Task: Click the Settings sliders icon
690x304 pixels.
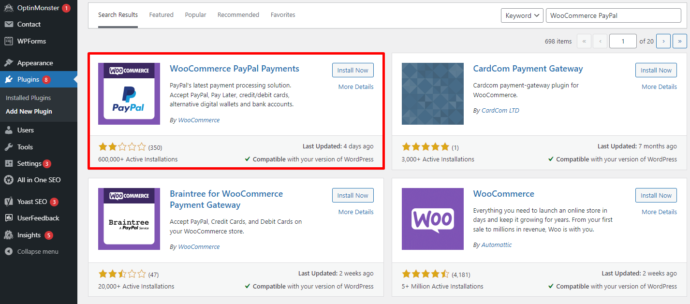Action: point(9,163)
